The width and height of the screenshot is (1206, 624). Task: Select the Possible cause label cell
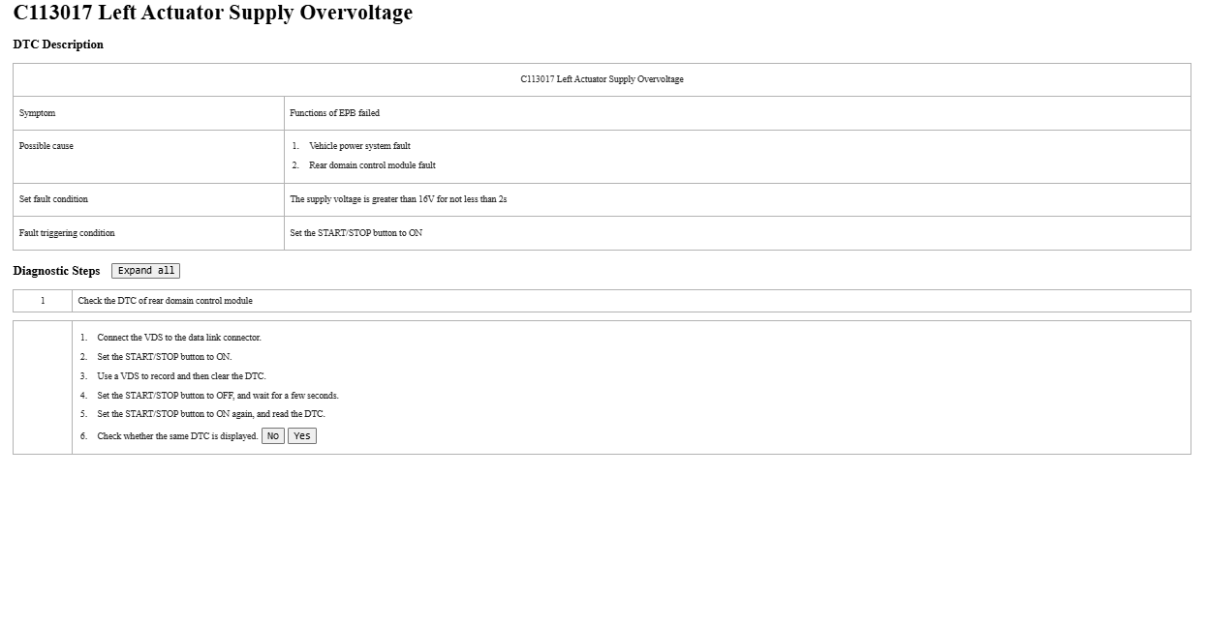pos(46,146)
